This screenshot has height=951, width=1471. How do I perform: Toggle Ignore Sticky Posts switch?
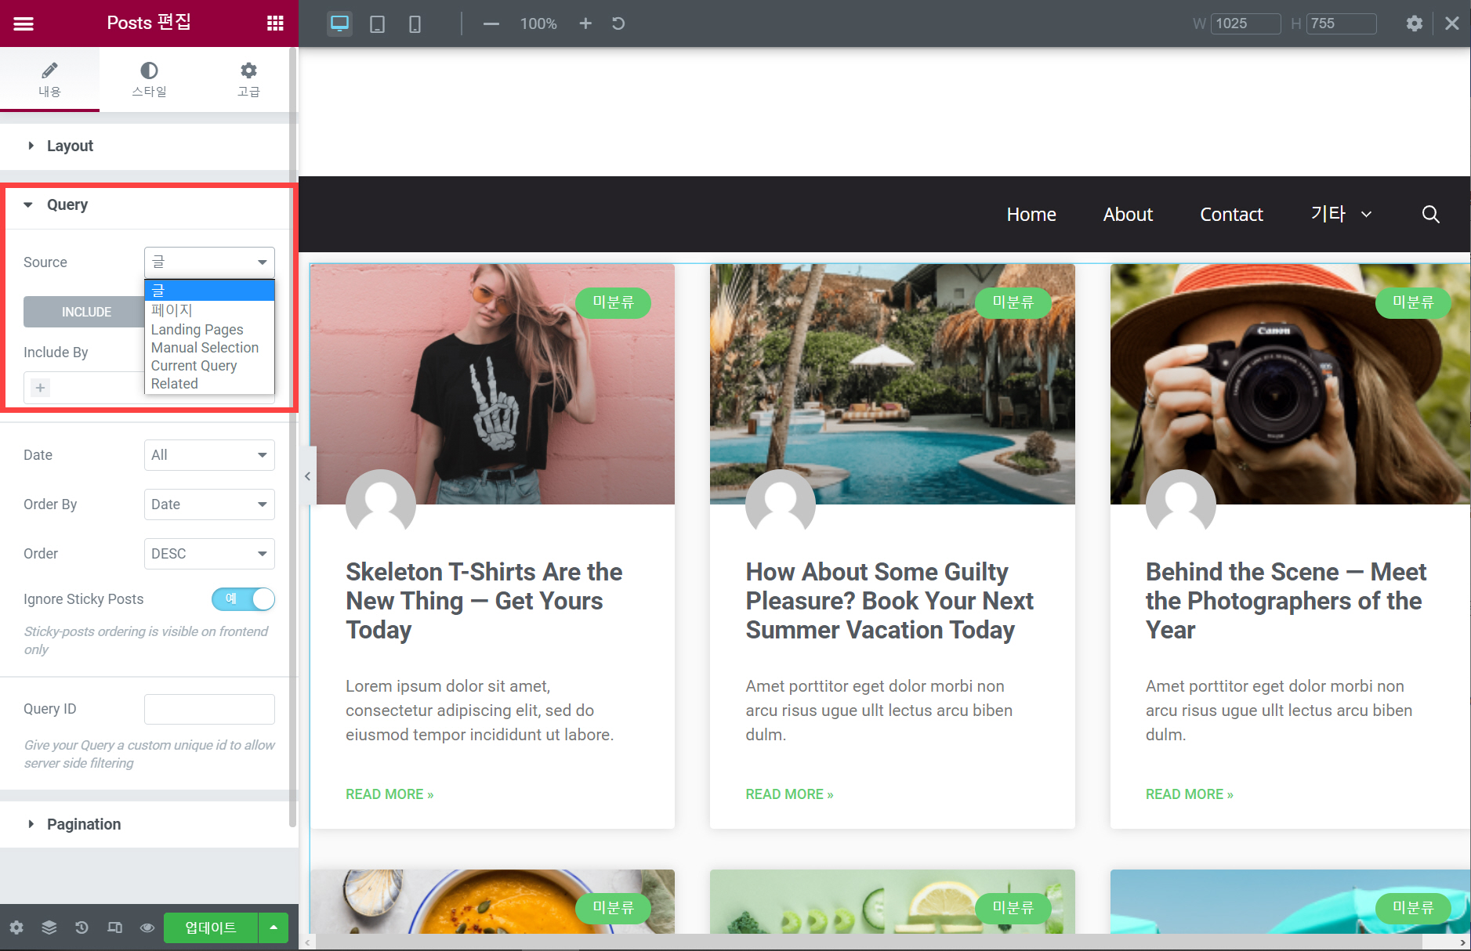click(x=243, y=599)
